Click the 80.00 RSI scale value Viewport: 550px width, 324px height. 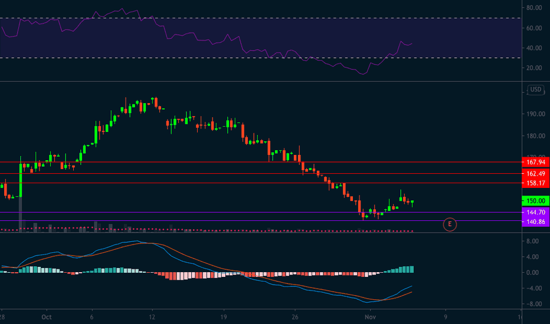(534, 8)
